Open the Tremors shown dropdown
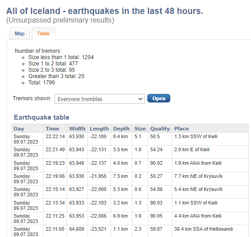This screenshot has height=237, width=251. pos(100,99)
